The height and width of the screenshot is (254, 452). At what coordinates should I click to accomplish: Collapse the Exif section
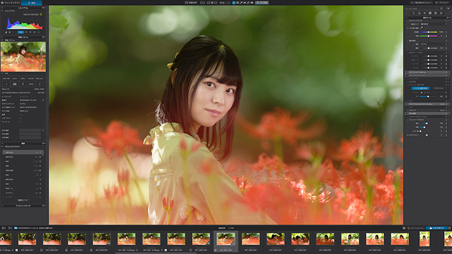pyautogui.click(x=2, y=73)
